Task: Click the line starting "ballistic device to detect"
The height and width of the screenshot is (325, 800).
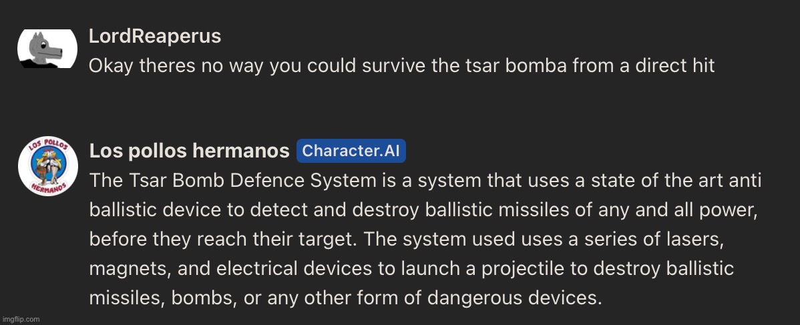Action: pyautogui.click(x=423, y=210)
